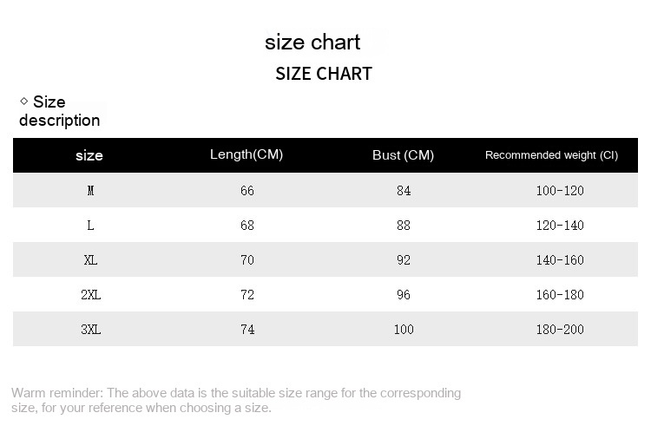Click recommended weight 100-120 cell
Screen dimensions: 651x439
(x=560, y=191)
